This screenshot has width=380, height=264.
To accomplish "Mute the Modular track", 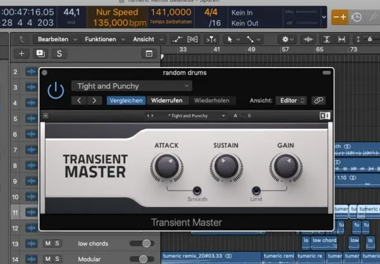I will (x=48, y=259).
